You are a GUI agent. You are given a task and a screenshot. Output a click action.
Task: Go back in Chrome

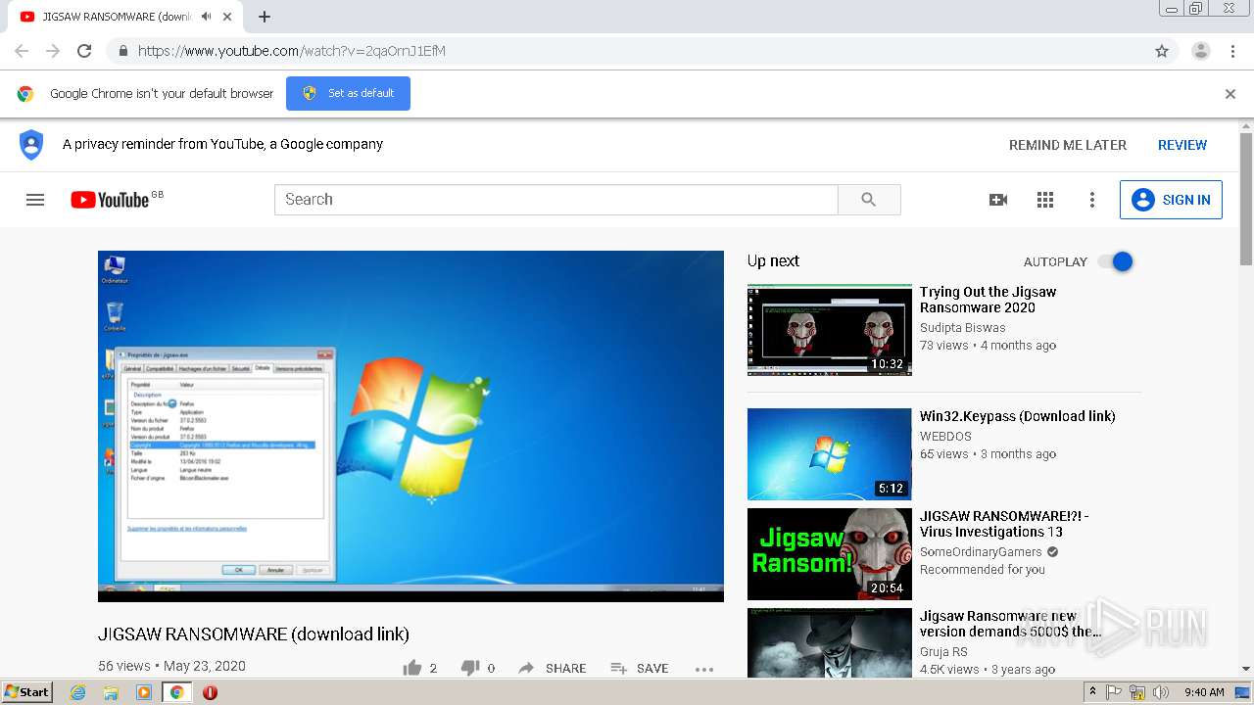point(22,51)
